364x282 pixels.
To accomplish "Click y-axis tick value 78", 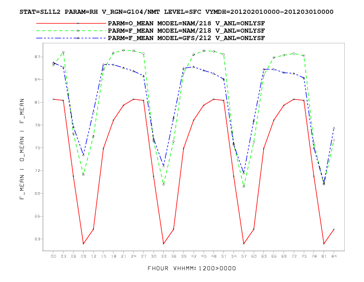I will 37,125.
